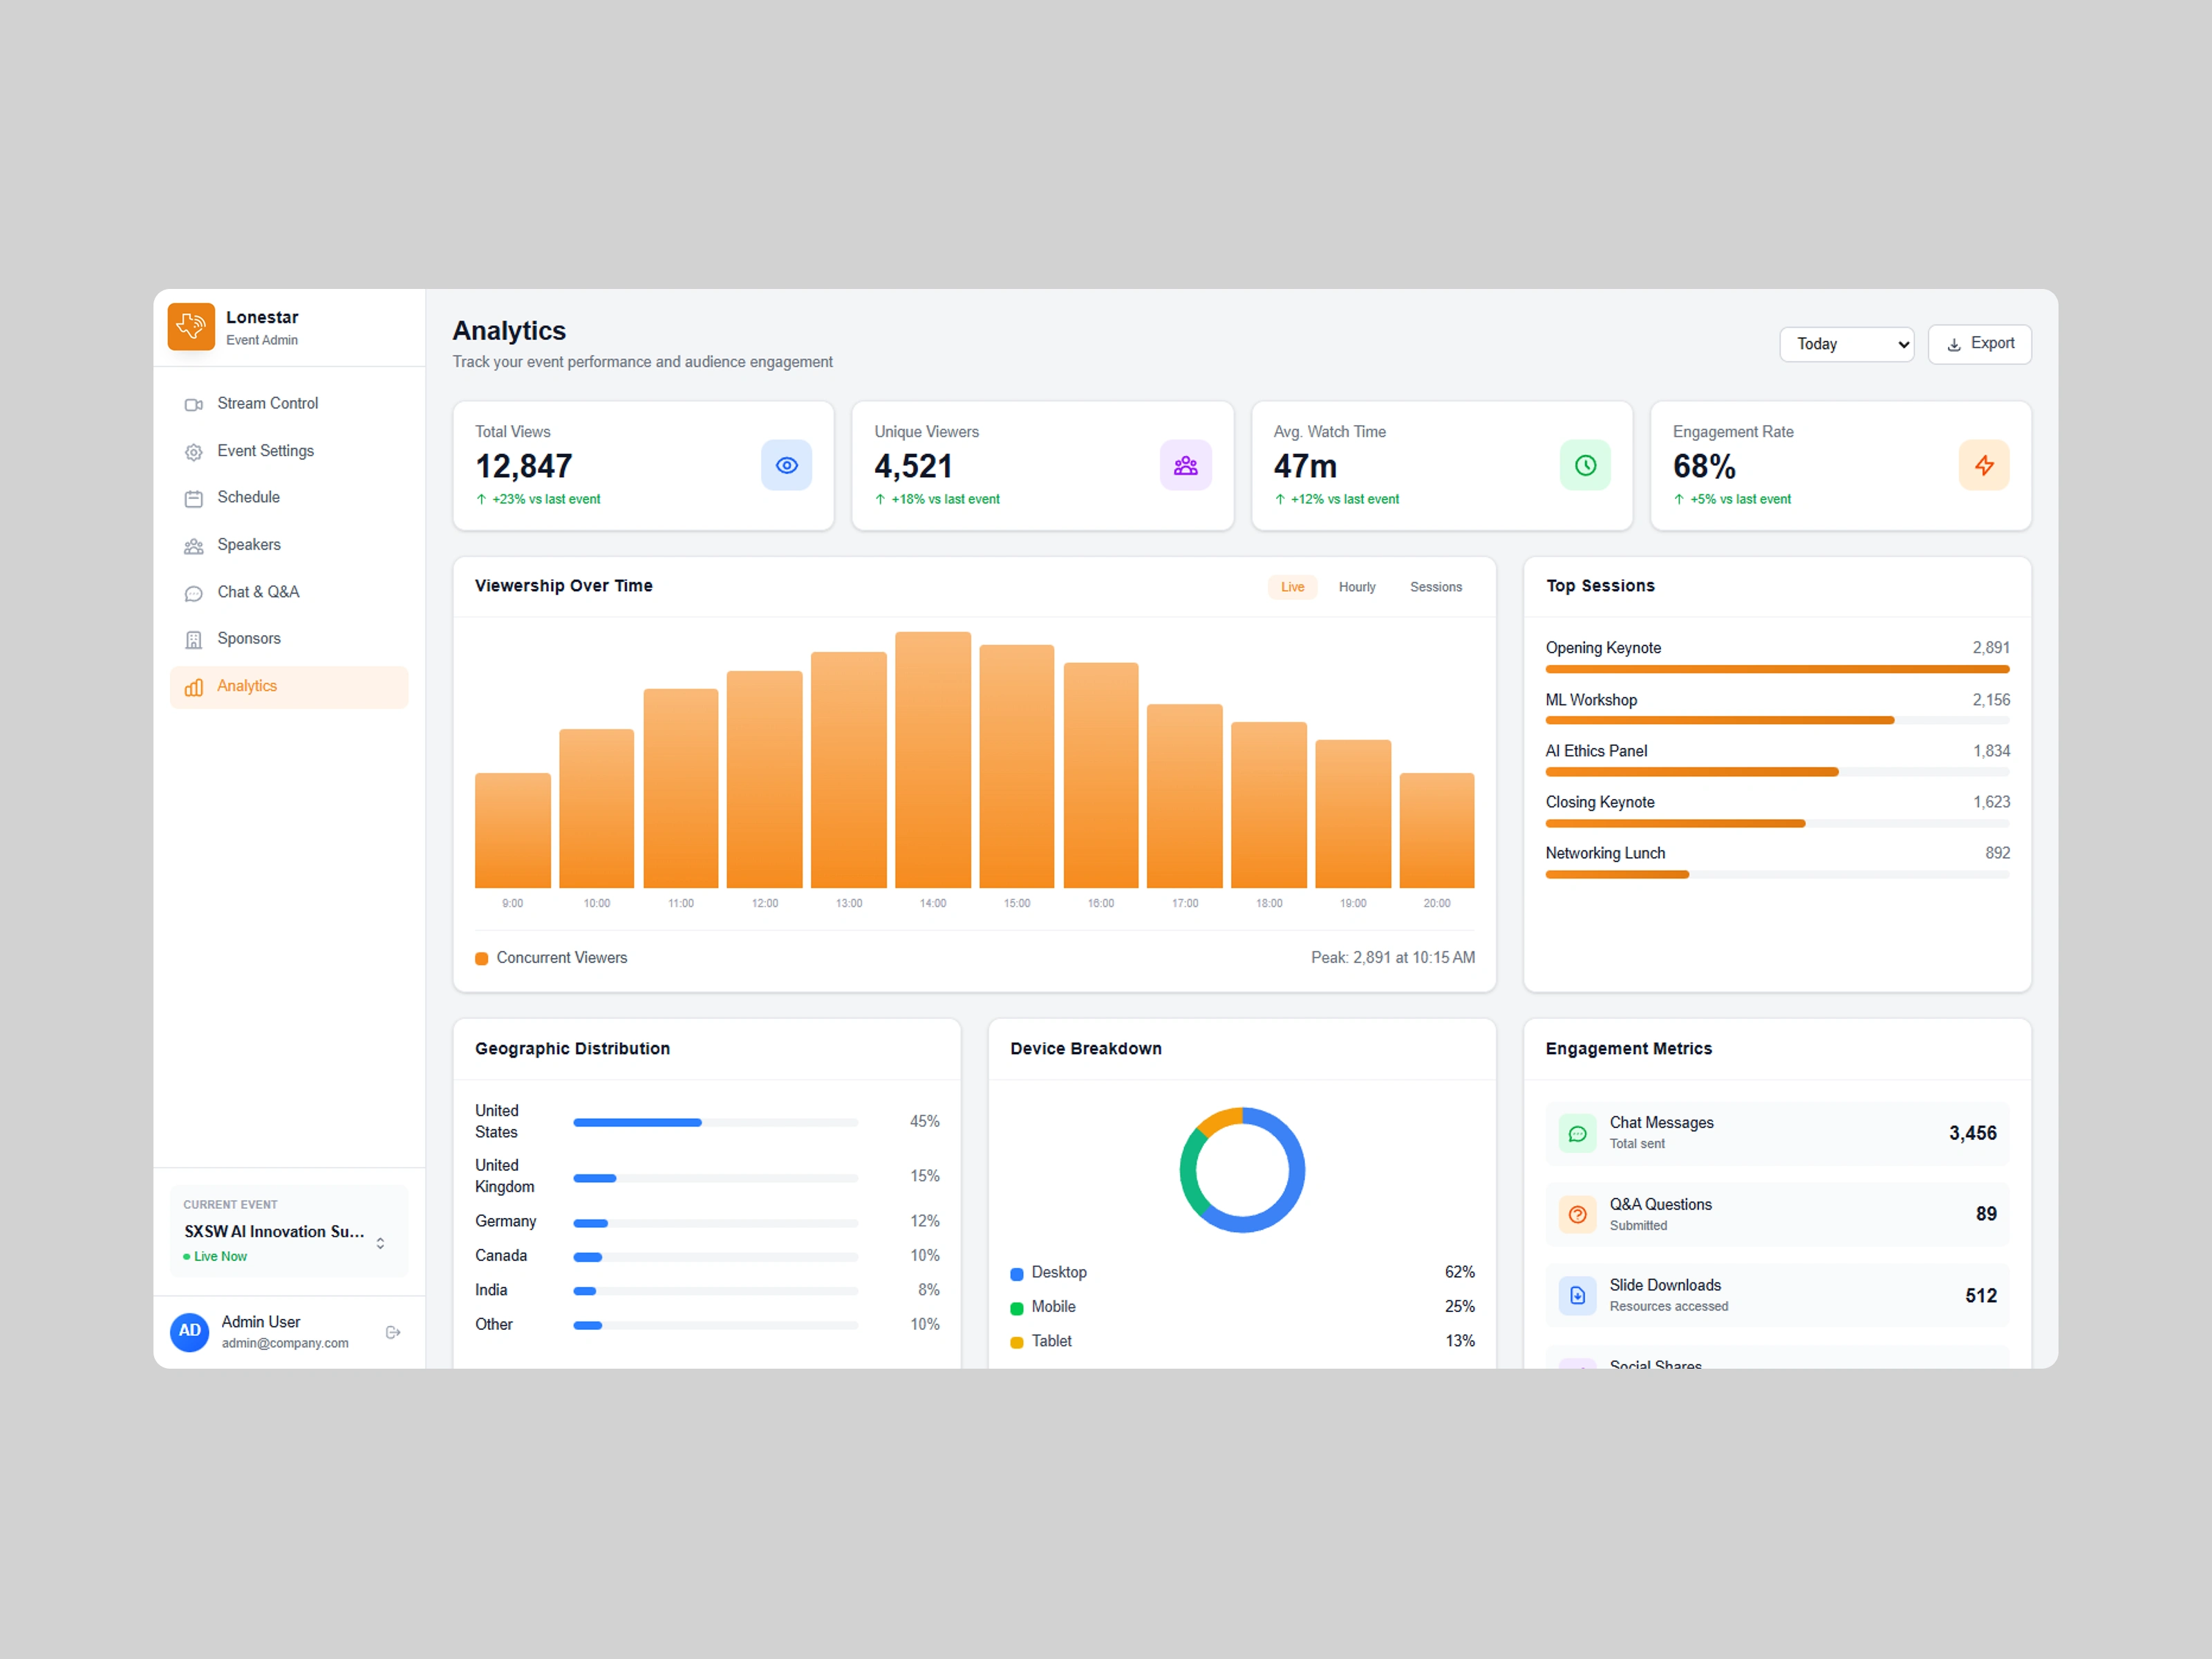Click the logout icon beside Admin User

point(393,1332)
